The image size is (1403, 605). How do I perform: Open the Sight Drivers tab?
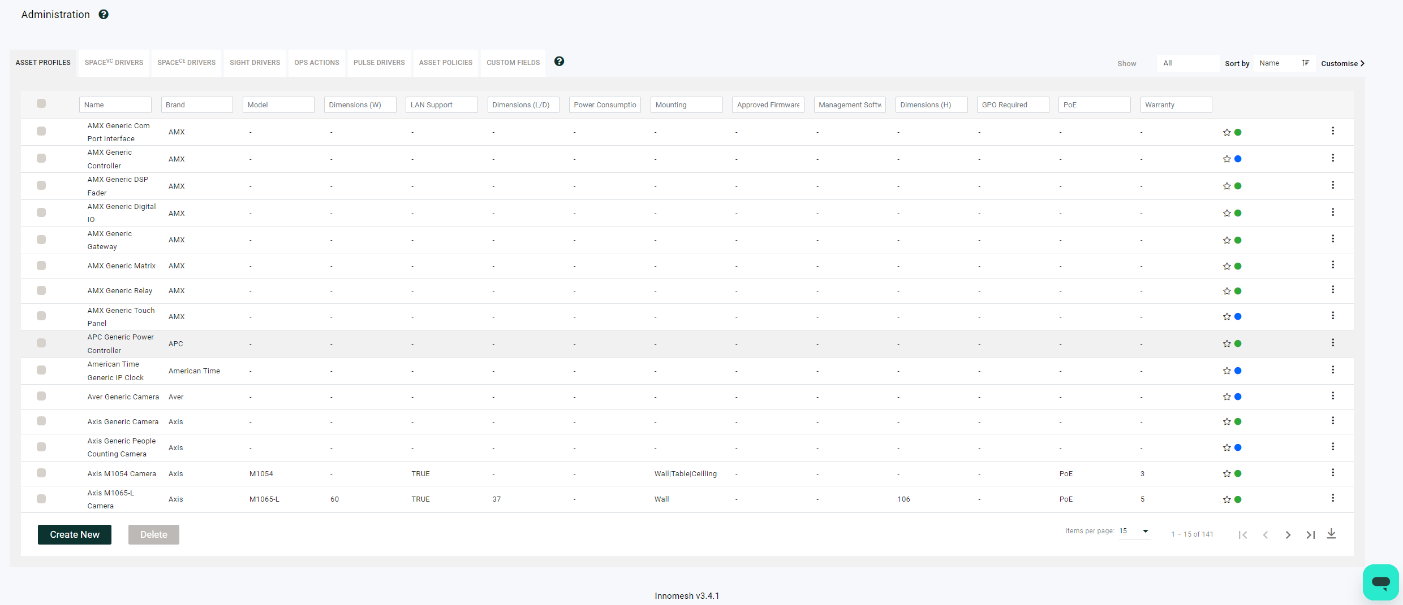[x=255, y=63]
